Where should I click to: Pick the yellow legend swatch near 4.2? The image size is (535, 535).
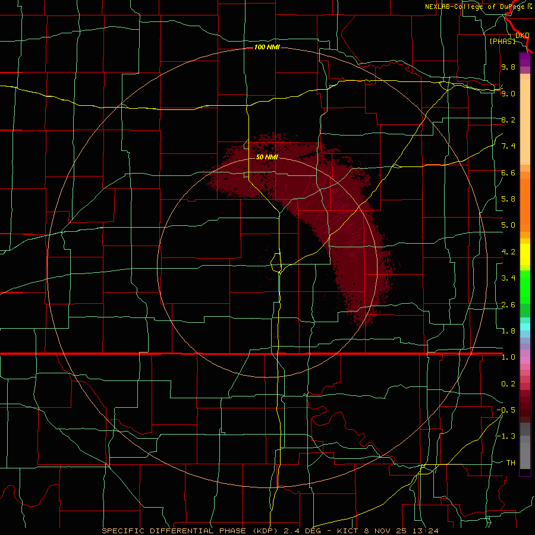[525, 254]
